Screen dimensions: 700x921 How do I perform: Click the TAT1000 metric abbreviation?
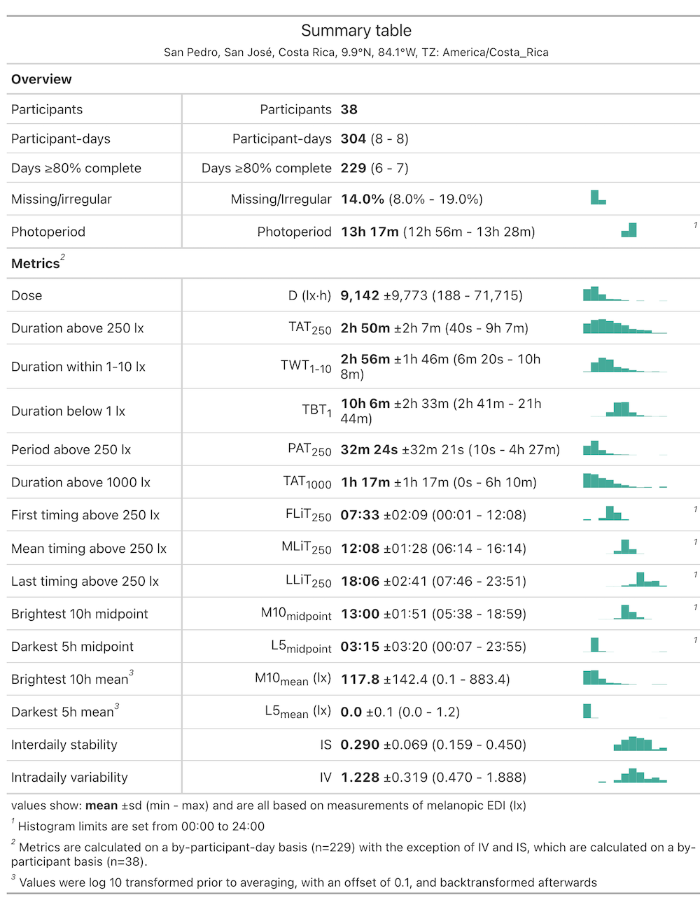click(307, 482)
